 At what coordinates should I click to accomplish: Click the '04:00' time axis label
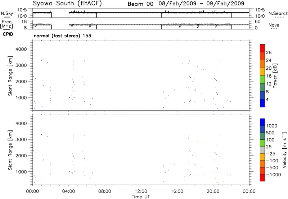click(x=68, y=191)
